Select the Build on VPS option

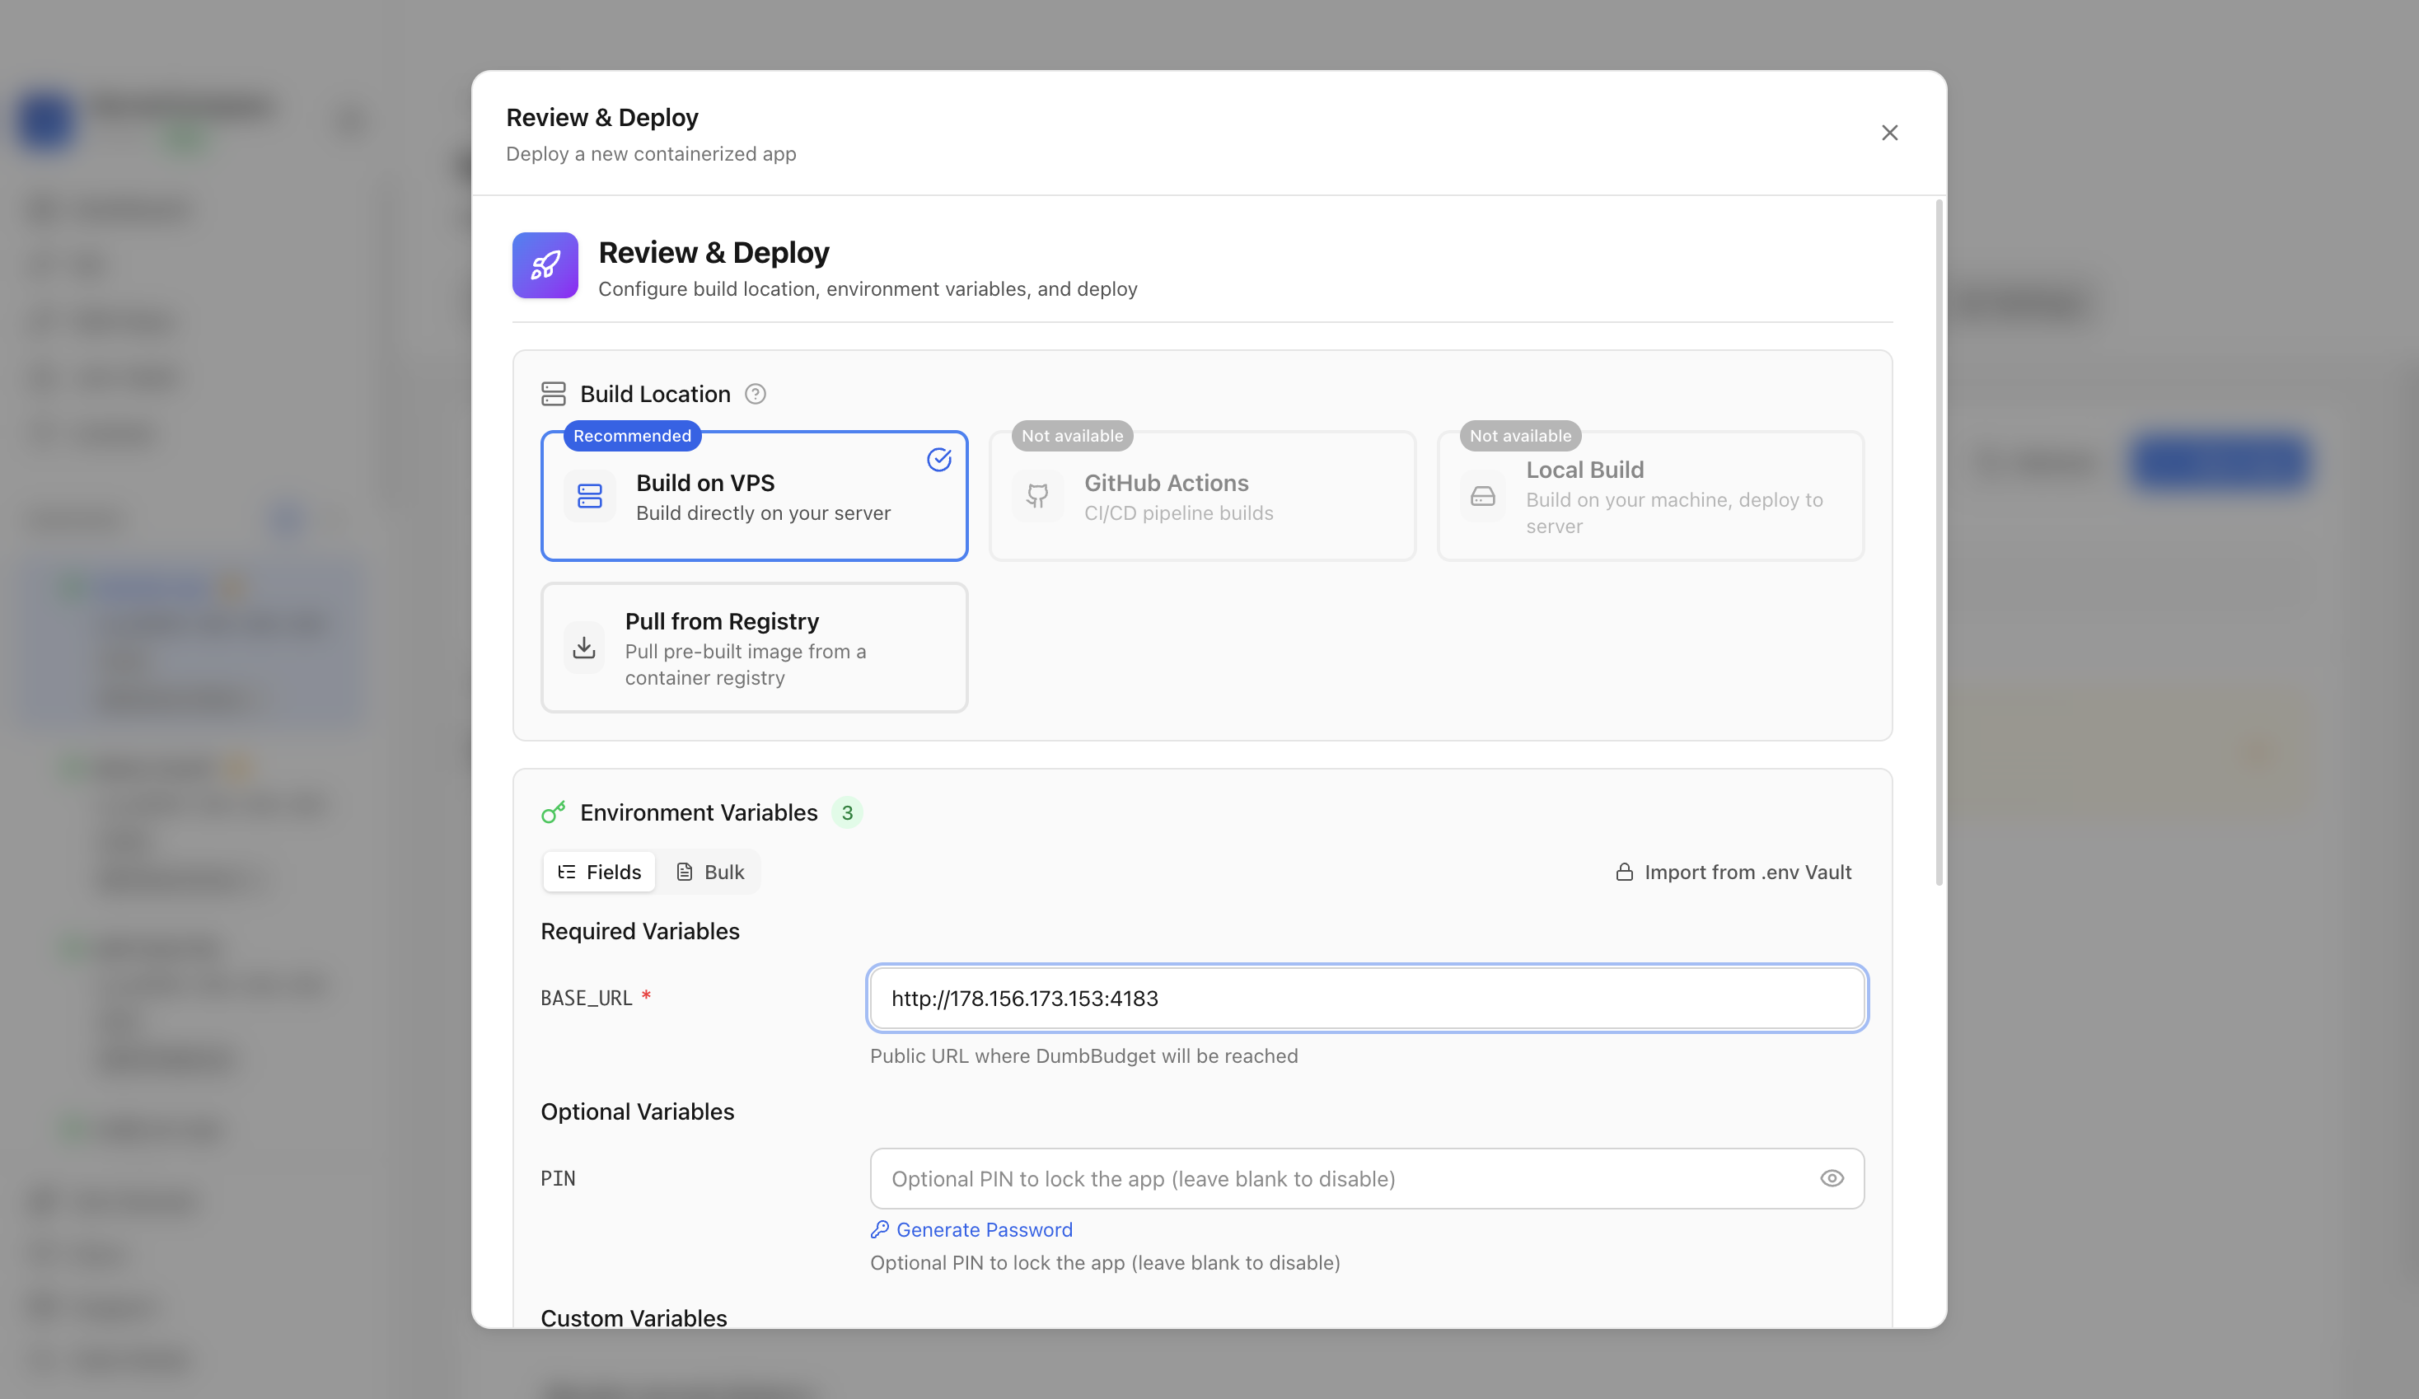click(x=754, y=497)
